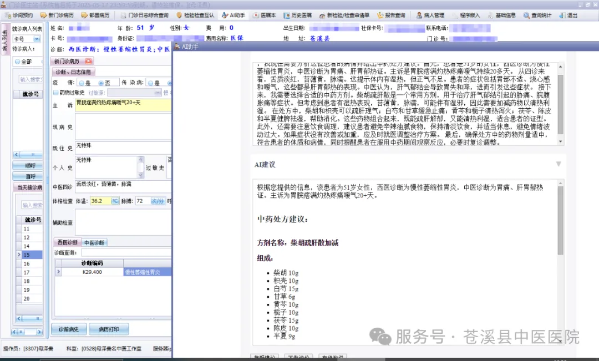Image resolution: width=599 pixels, height=361 pixels.
Task: Open 病人管理 toolbar item
Action: (x=430, y=16)
